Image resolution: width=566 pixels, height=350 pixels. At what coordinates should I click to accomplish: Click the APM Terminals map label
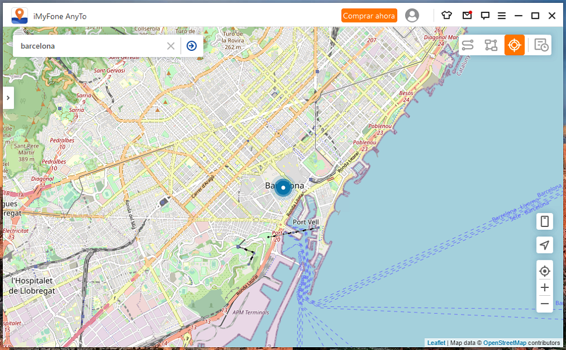251,312
